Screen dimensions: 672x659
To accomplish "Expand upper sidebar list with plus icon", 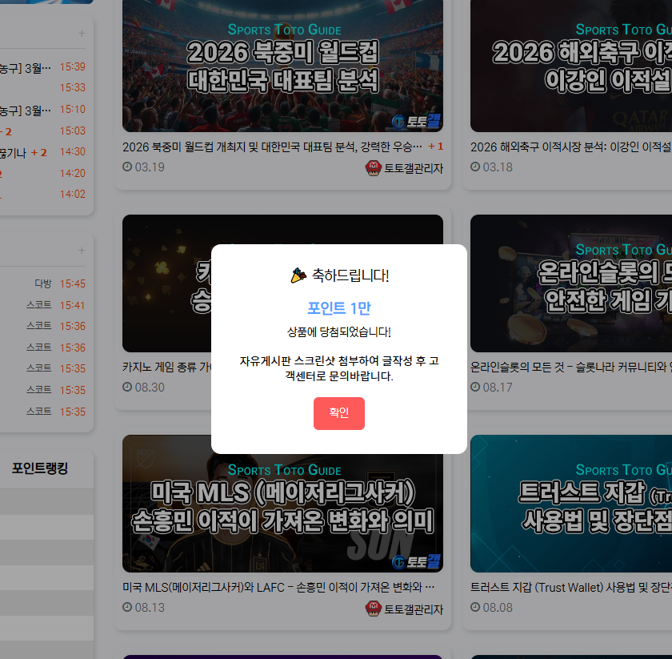I will [82, 34].
